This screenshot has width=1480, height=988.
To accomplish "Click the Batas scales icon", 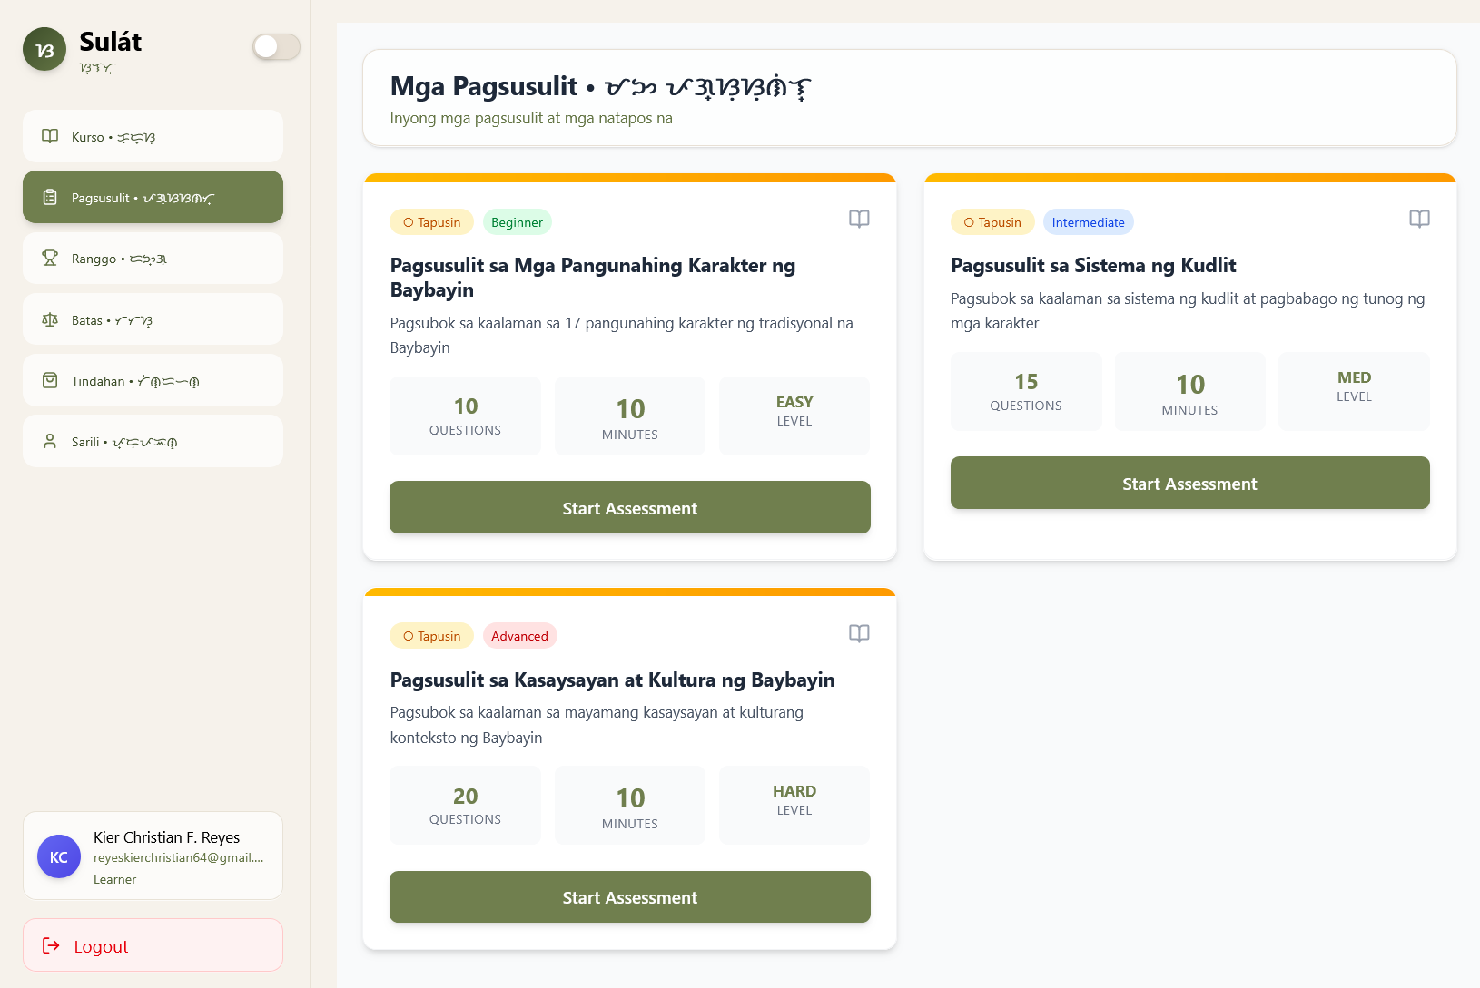I will click(x=50, y=320).
